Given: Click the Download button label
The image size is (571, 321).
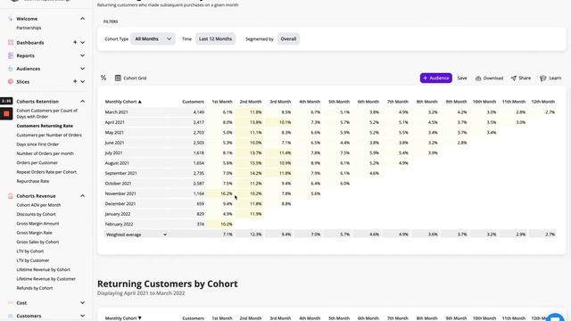Looking at the screenshot, I should pos(493,78).
